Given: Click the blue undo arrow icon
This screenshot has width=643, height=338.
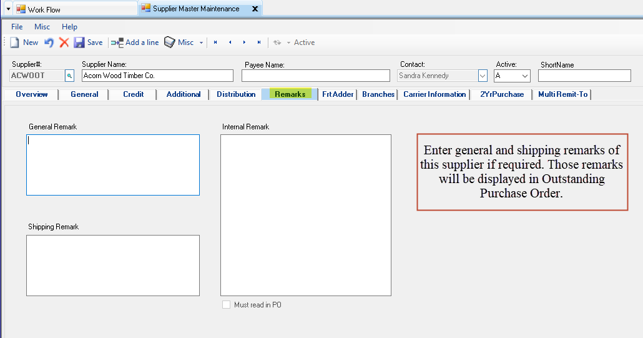Looking at the screenshot, I should pos(49,42).
